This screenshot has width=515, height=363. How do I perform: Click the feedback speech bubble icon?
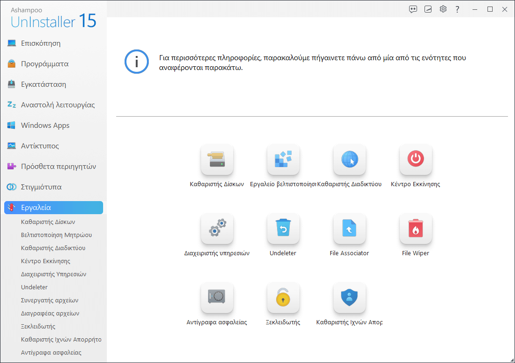coord(413,9)
